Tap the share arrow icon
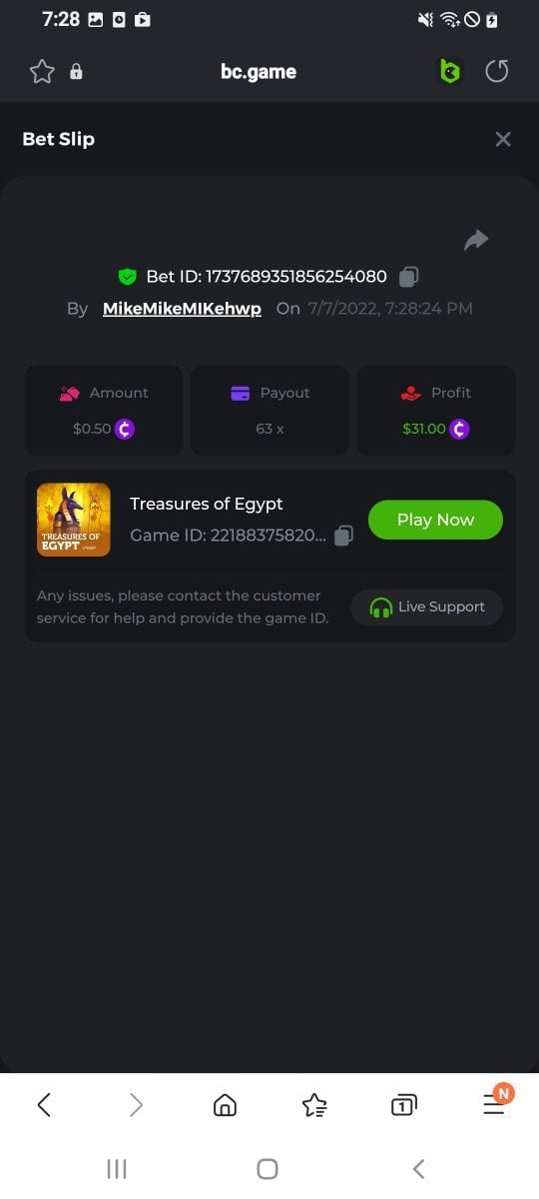The height and width of the screenshot is (1199, 539). click(476, 240)
